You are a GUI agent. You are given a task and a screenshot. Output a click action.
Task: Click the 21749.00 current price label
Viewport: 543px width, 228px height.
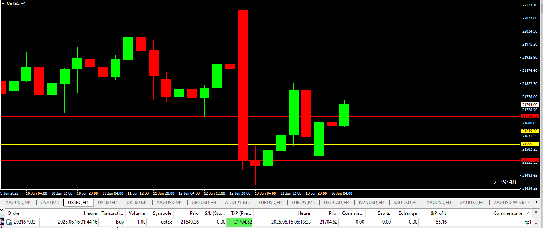click(530, 104)
